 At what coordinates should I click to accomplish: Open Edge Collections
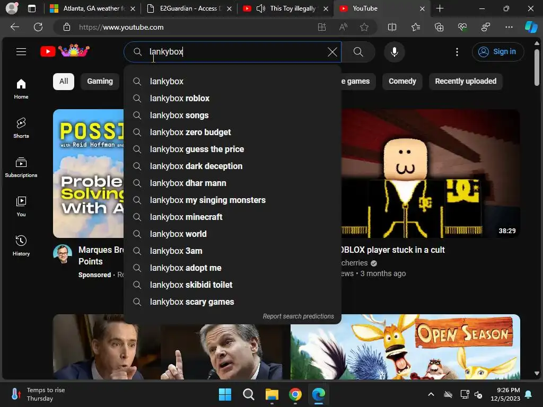pos(439,27)
